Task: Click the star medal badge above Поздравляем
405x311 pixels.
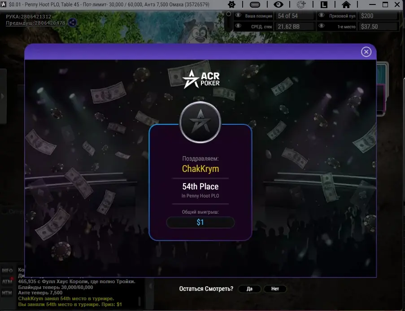Action: (200, 122)
